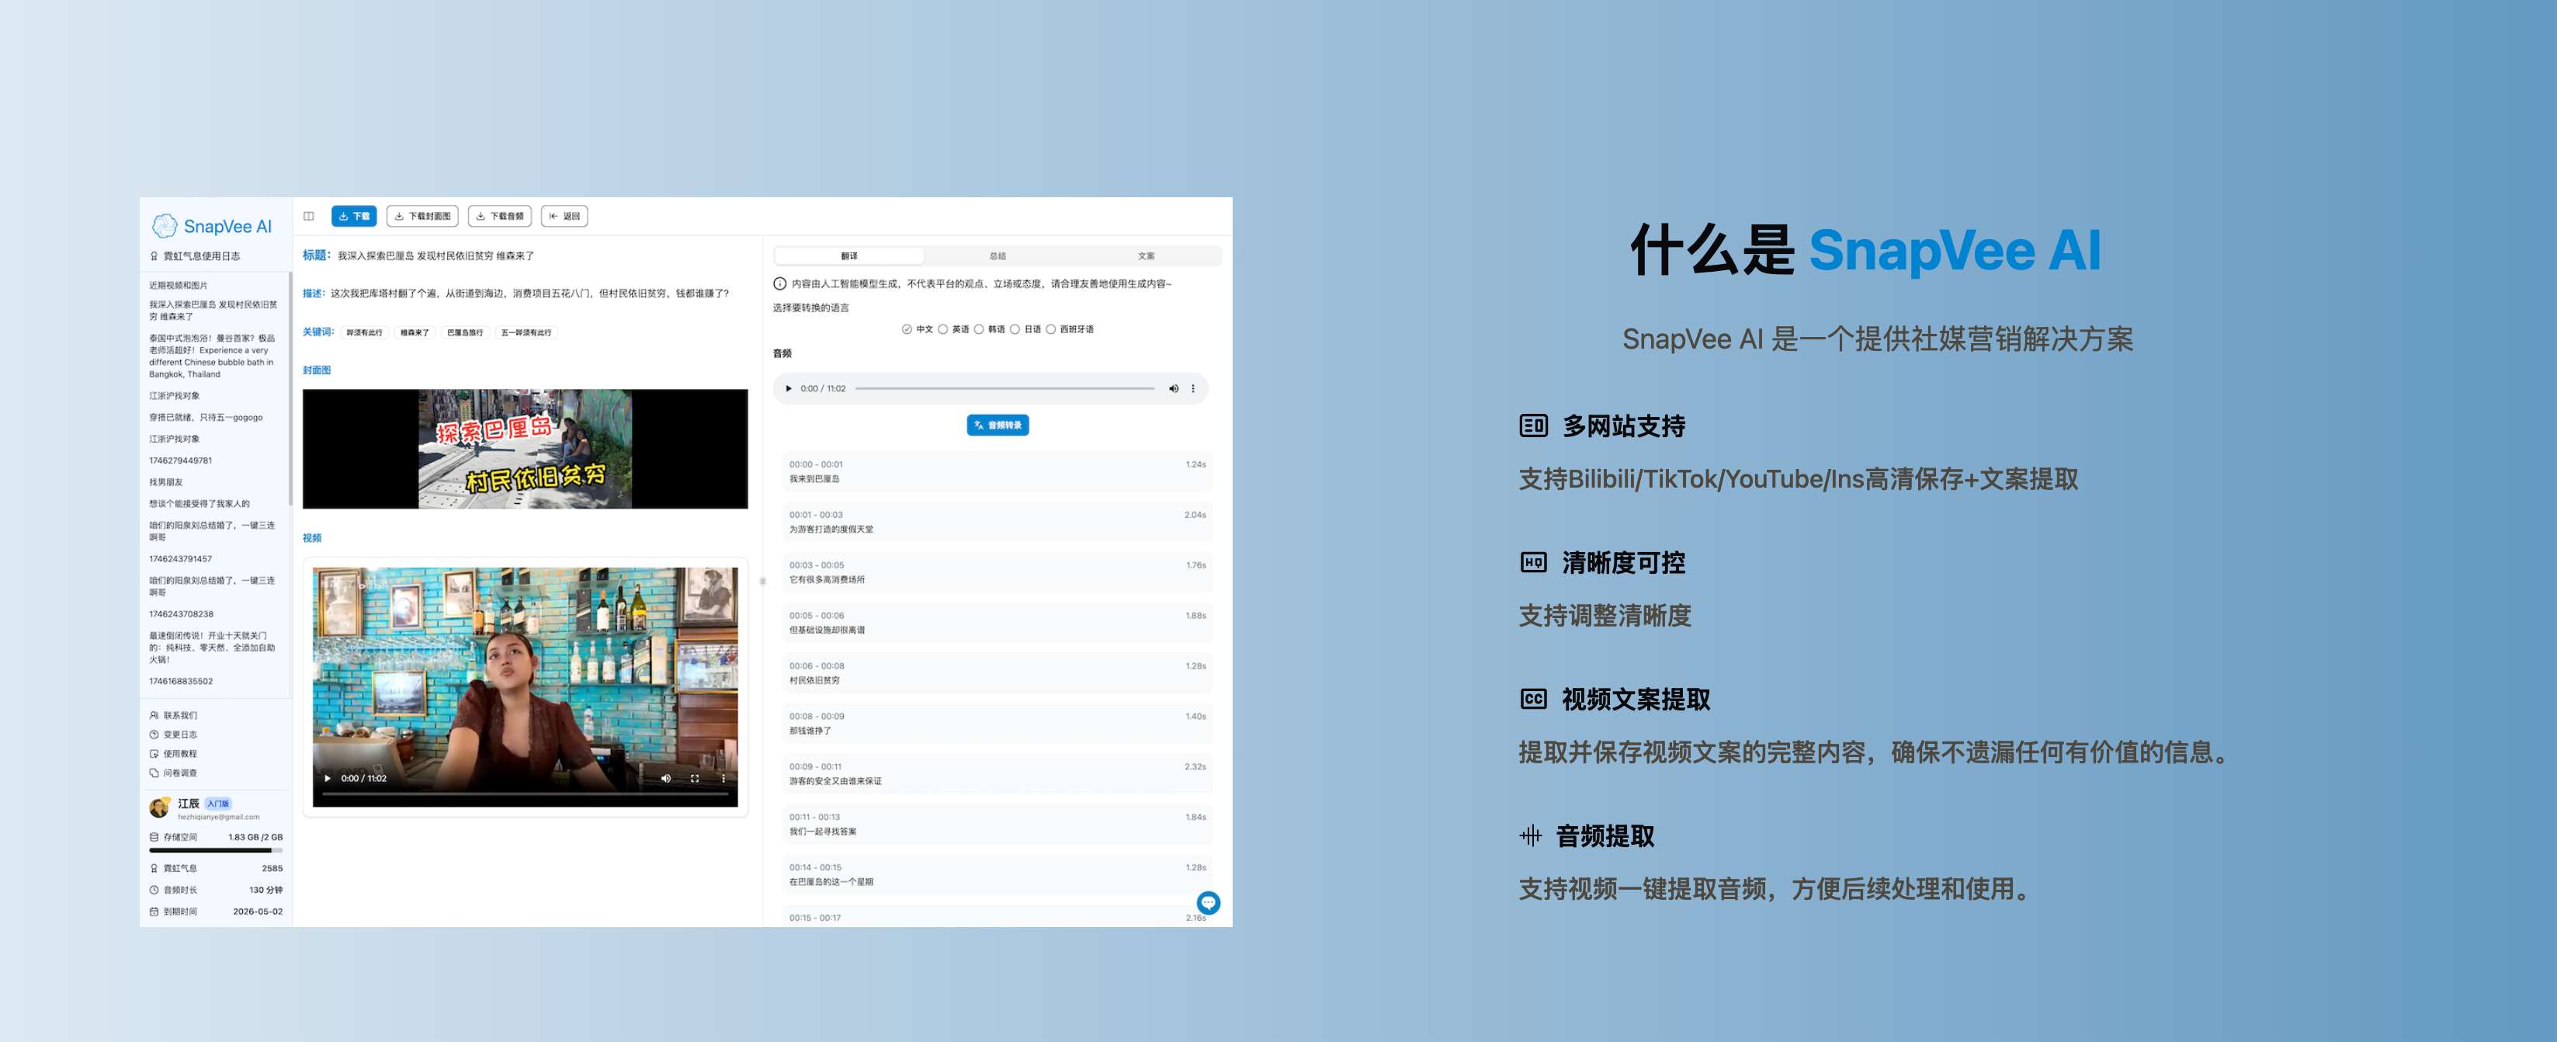This screenshot has height=1042, width=2557.
Task: Click the 下载封面图 button
Action: tap(422, 216)
